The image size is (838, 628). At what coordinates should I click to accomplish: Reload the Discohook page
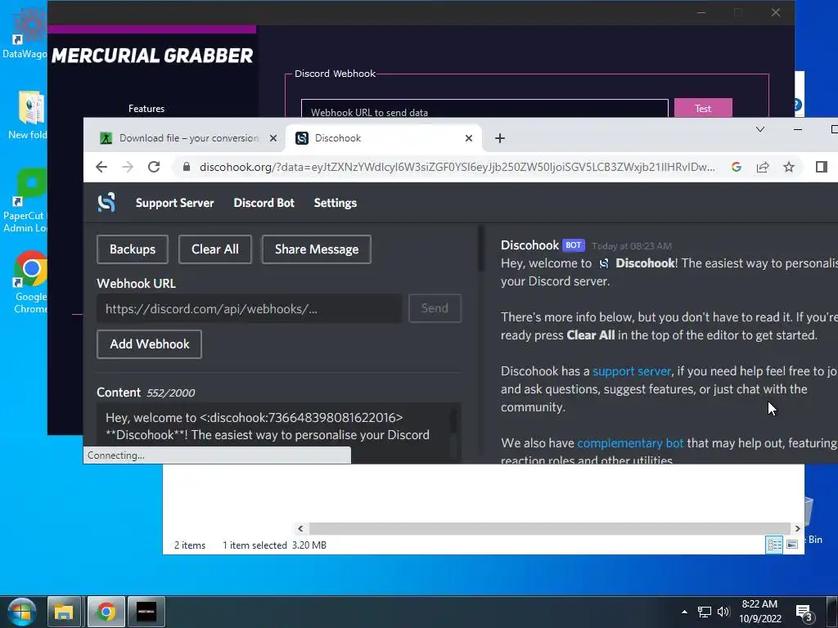(x=154, y=167)
